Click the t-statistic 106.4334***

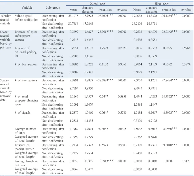click(169, 16)
